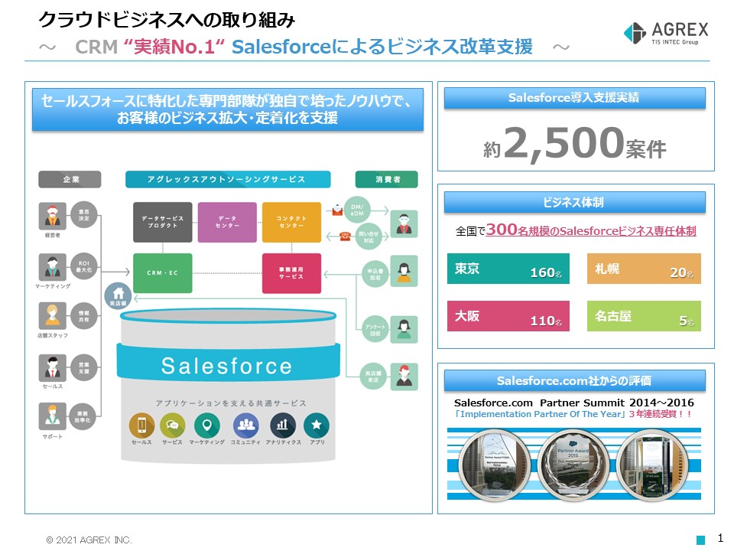
Task: Click the 経営者 avatar icon
Action: pos(53,217)
